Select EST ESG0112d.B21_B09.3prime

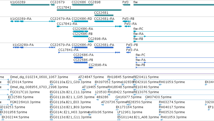click(x=51, y=110)
